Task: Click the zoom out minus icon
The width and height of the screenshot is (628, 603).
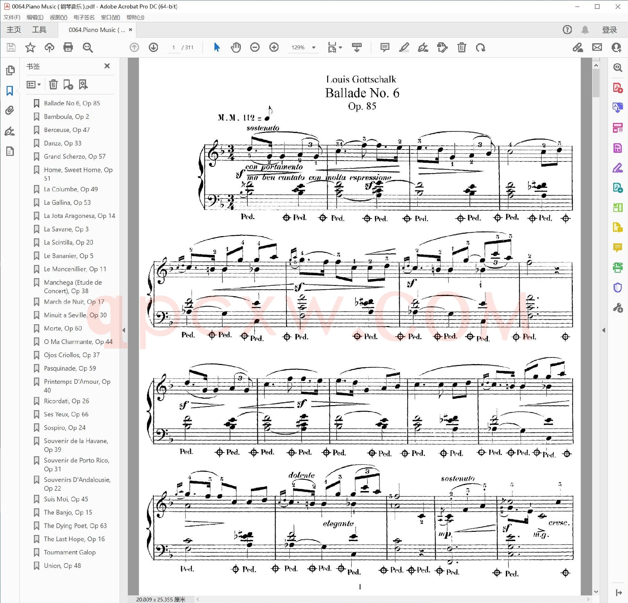Action: pyautogui.click(x=255, y=47)
